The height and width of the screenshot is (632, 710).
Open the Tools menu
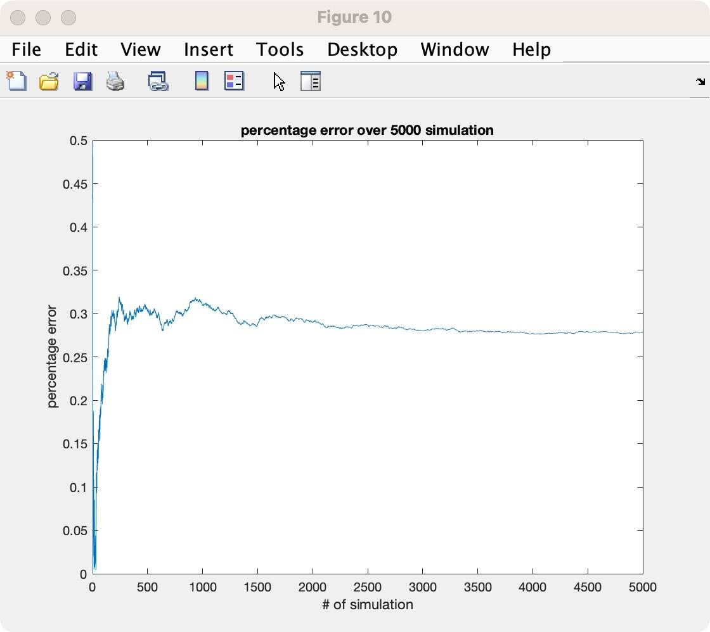pyautogui.click(x=280, y=49)
